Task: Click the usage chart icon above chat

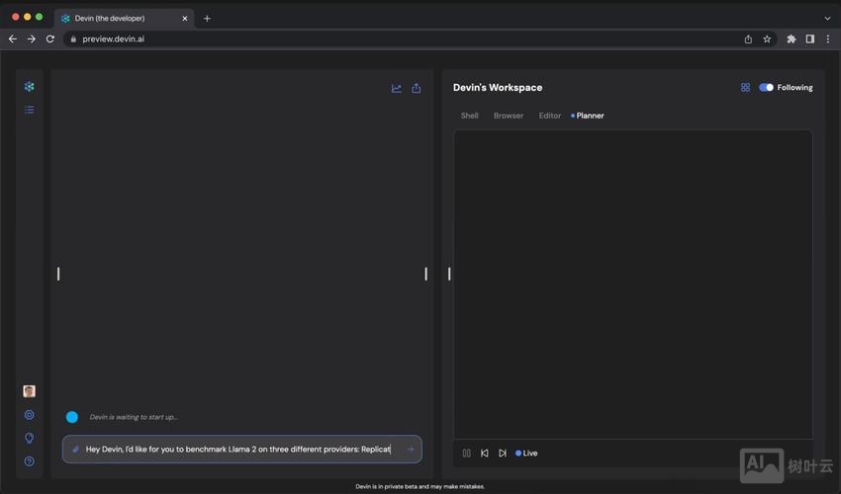Action: pyautogui.click(x=397, y=88)
